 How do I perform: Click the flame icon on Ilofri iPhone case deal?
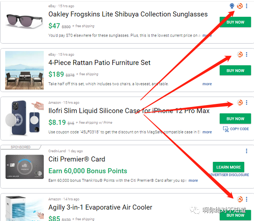240,103
